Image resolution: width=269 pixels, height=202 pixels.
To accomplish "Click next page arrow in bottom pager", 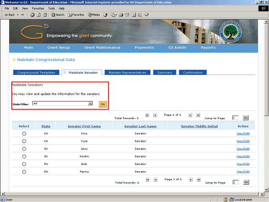I will 190,180.
